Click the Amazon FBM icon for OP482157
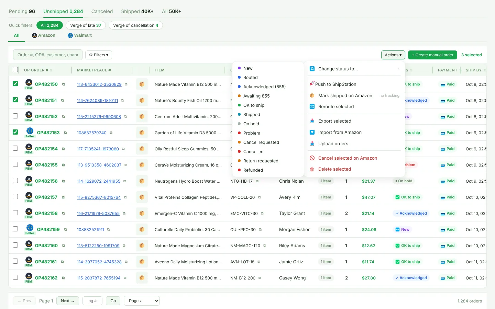This screenshot has width=495, height=309. click(x=29, y=195)
